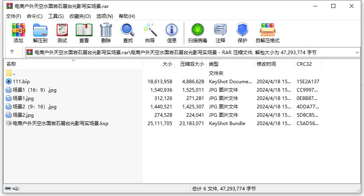
Task: Open the 收藏夹(O) menu
Action: pyautogui.click(x=80, y=16)
